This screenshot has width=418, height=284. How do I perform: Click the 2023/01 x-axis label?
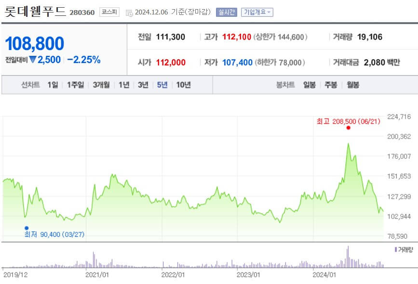pyautogui.click(x=248, y=275)
